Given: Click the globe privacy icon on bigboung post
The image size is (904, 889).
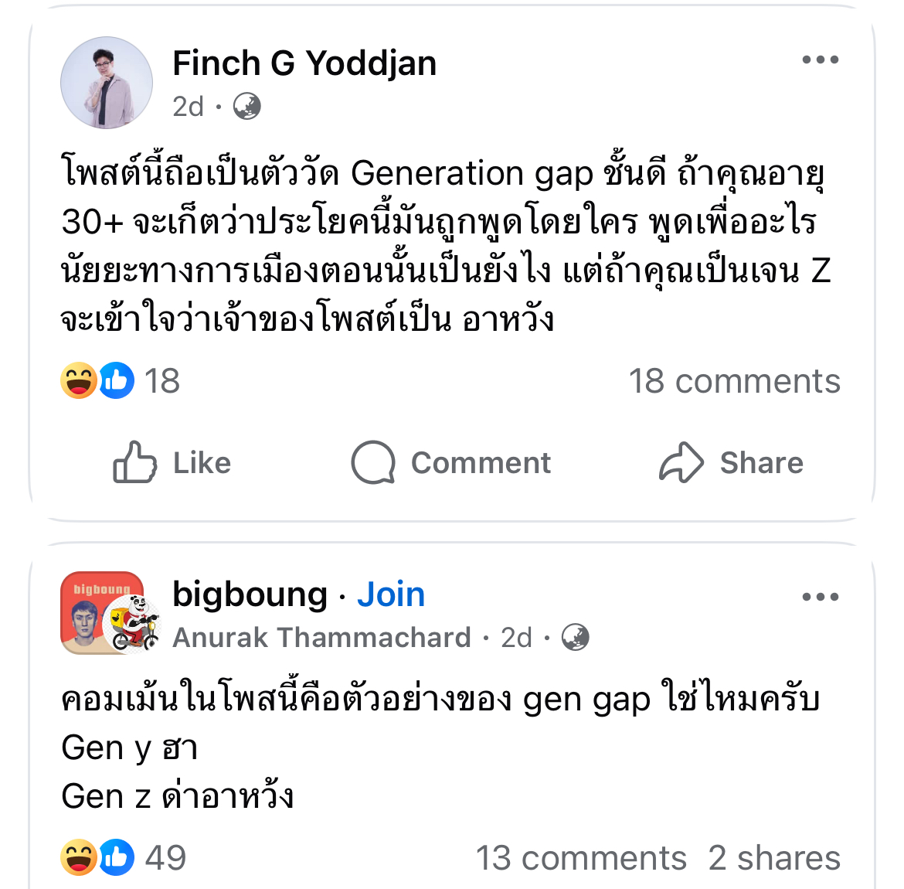Looking at the screenshot, I should [x=575, y=638].
